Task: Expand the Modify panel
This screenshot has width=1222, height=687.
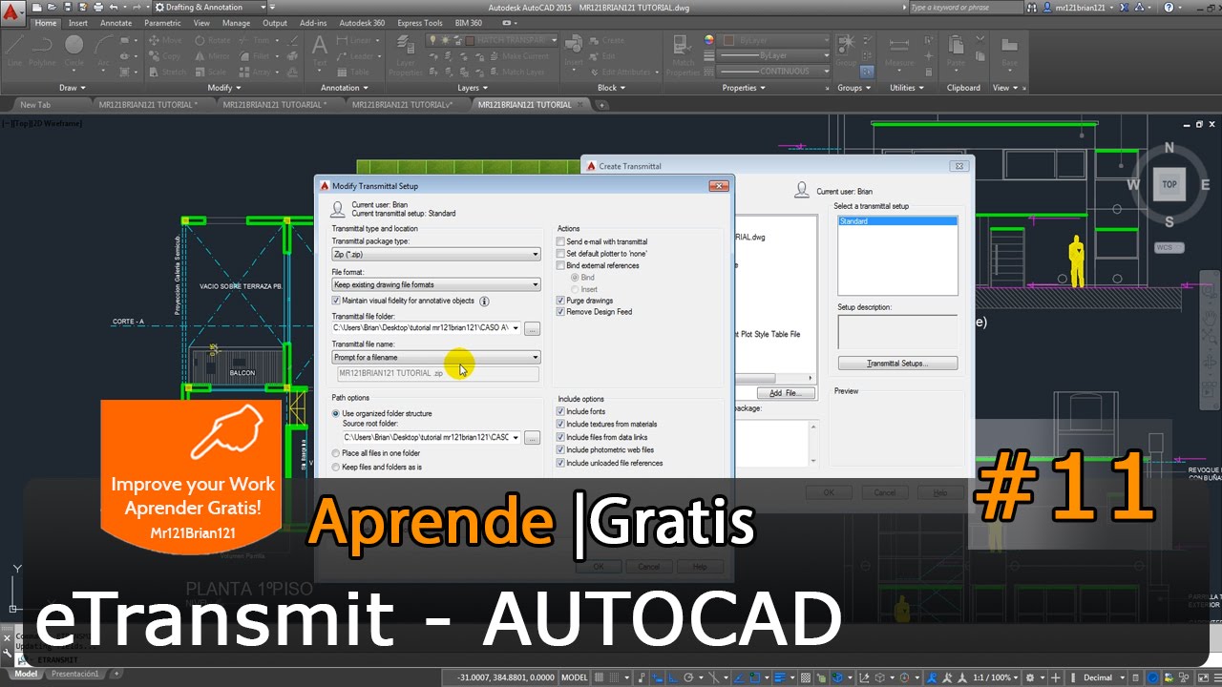Action: point(223,88)
